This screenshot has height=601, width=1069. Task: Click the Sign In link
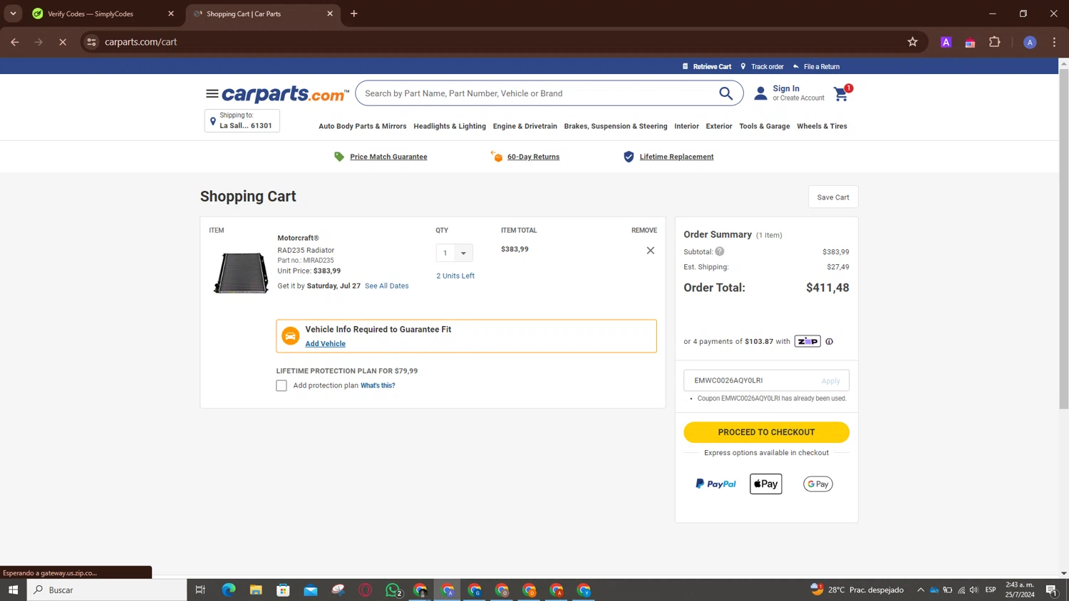786,89
